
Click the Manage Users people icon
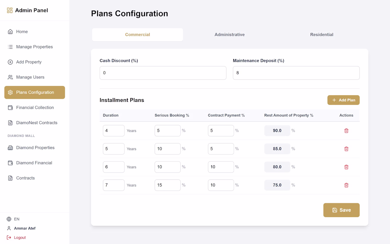tap(10, 77)
